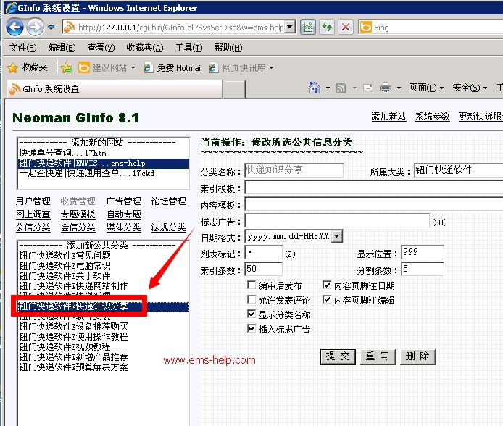Viewport: 503px width, 426px height.
Task: Click the 添加新站 link
Action: [x=388, y=117]
